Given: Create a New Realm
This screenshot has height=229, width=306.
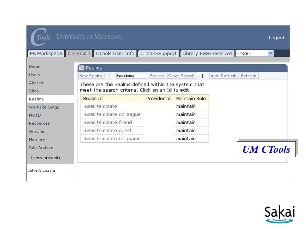Looking at the screenshot, I should [91, 76].
